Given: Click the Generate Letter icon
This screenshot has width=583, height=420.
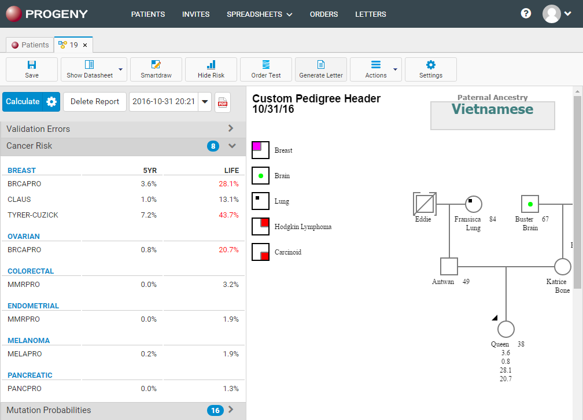Looking at the screenshot, I should 321,65.
